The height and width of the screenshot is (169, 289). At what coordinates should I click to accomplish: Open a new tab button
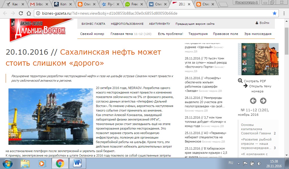pyautogui.click(x=223, y=5)
